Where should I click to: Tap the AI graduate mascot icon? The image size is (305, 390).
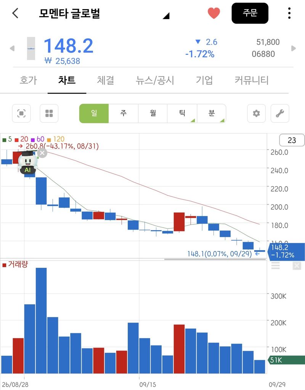(x=27, y=162)
